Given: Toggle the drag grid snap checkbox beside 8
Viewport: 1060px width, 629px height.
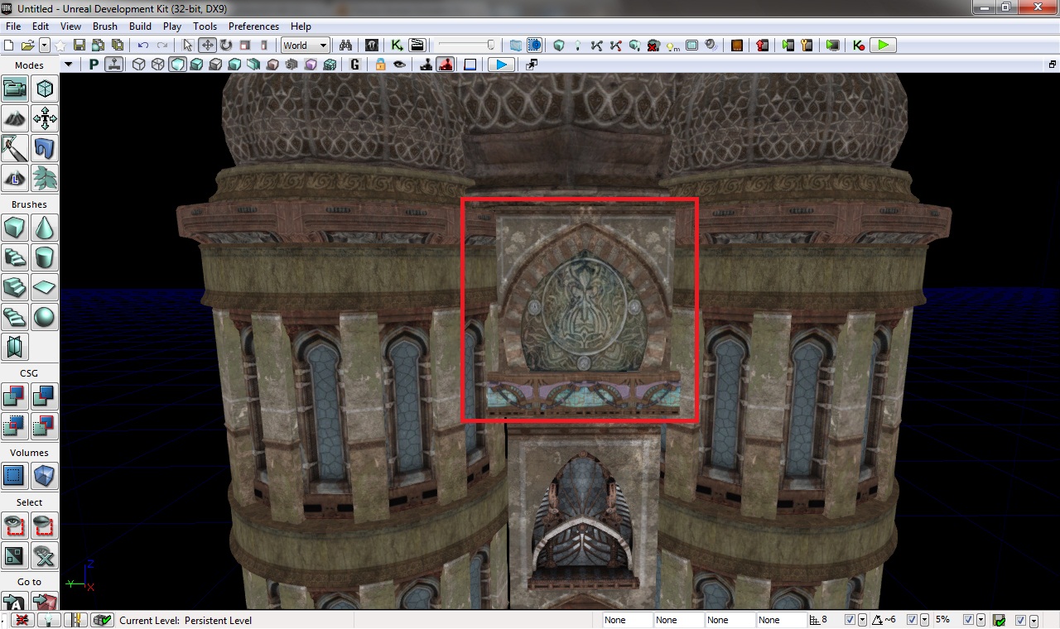Looking at the screenshot, I should click(x=850, y=620).
